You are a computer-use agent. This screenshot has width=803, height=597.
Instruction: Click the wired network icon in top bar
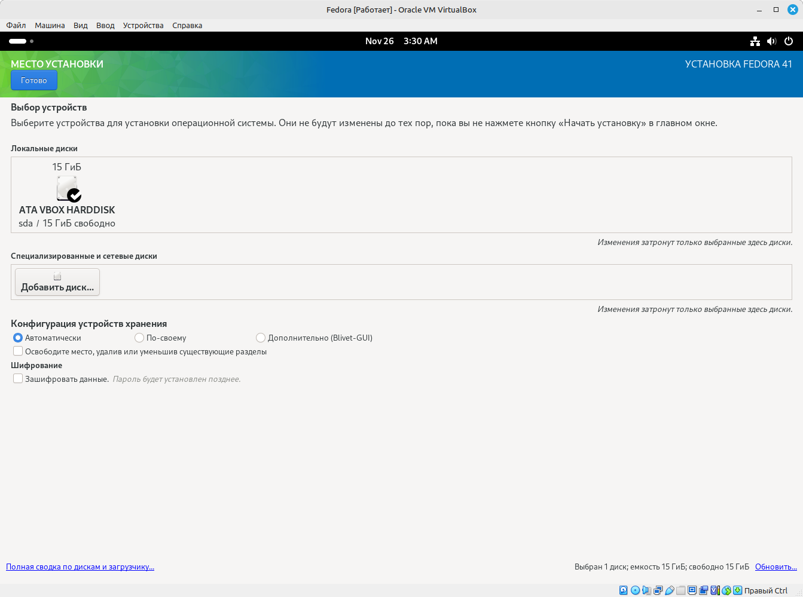pyautogui.click(x=755, y=41)
